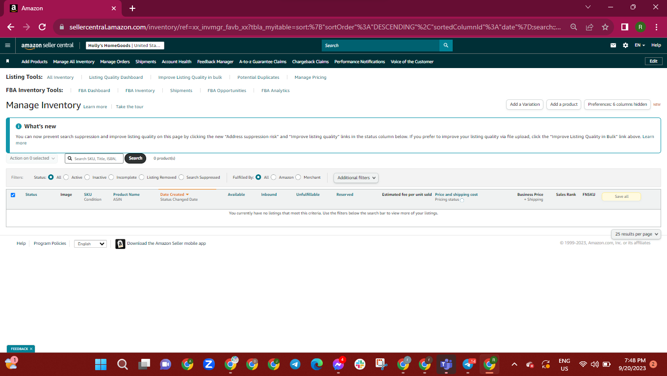Open Microsoft Edge from taskbar
Image resolution: width=667 pixels, height=376 pixels.
pos(317,364)
